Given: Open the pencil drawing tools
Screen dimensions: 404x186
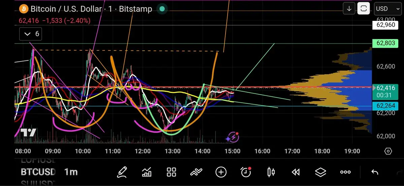Looking at the screenshot, I should coord(122,172).
